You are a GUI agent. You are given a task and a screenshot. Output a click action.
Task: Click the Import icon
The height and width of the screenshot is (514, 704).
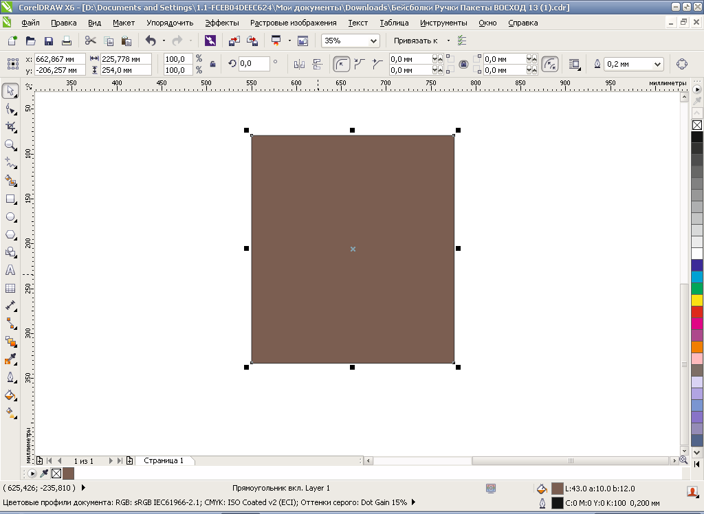coord(234,41)
